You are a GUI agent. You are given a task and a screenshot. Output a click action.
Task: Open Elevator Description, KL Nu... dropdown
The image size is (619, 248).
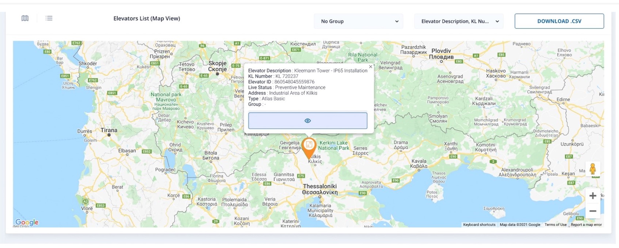(459, 21)
